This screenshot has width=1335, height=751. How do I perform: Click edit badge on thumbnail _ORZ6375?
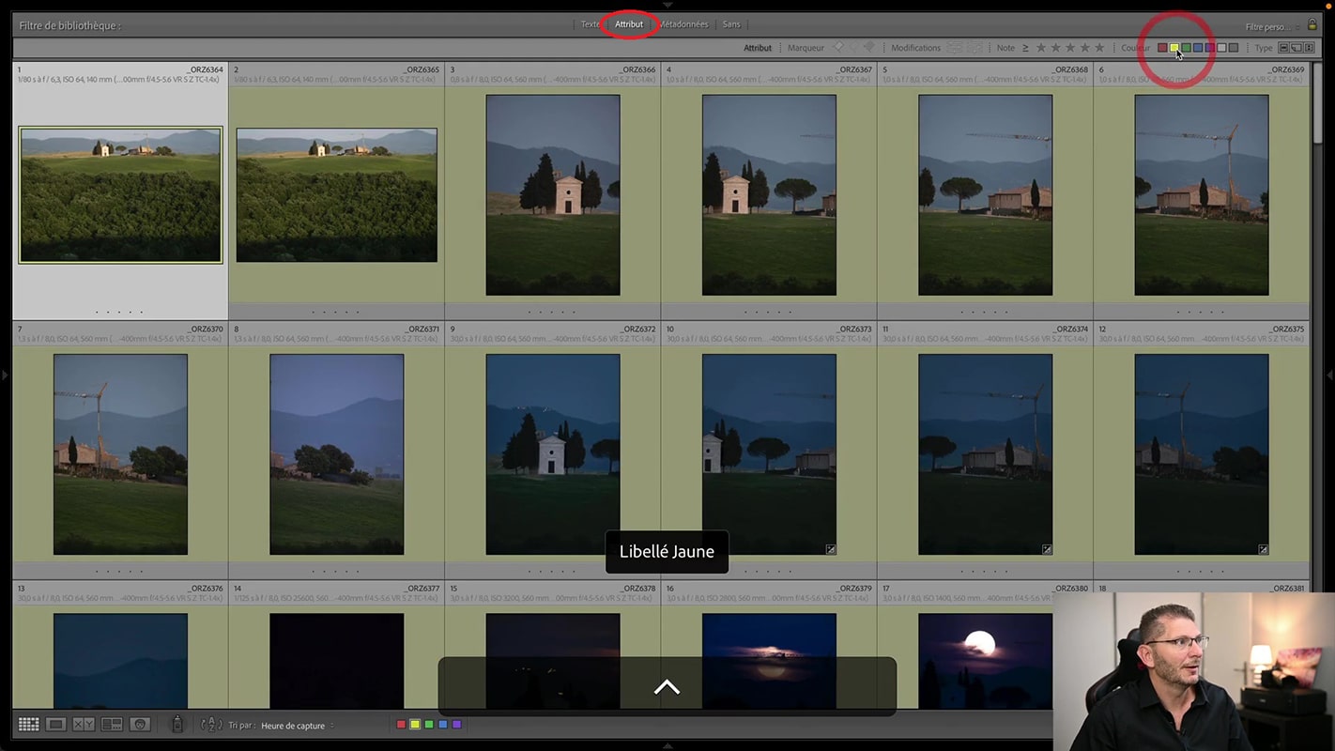click(x=1263, y=549)
